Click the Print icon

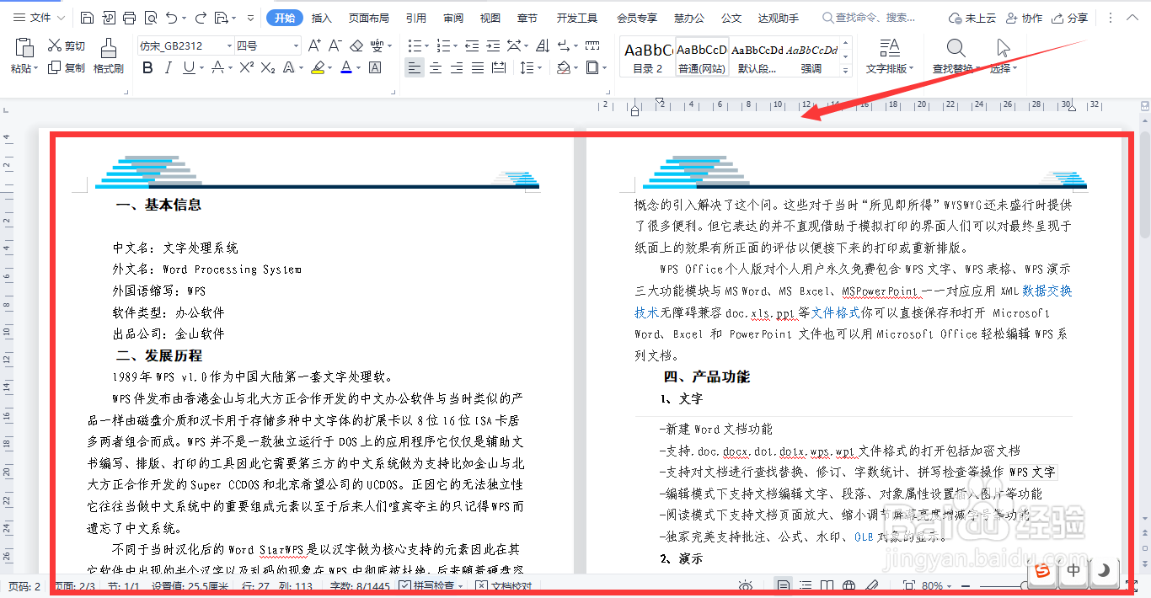pos(129,18)
